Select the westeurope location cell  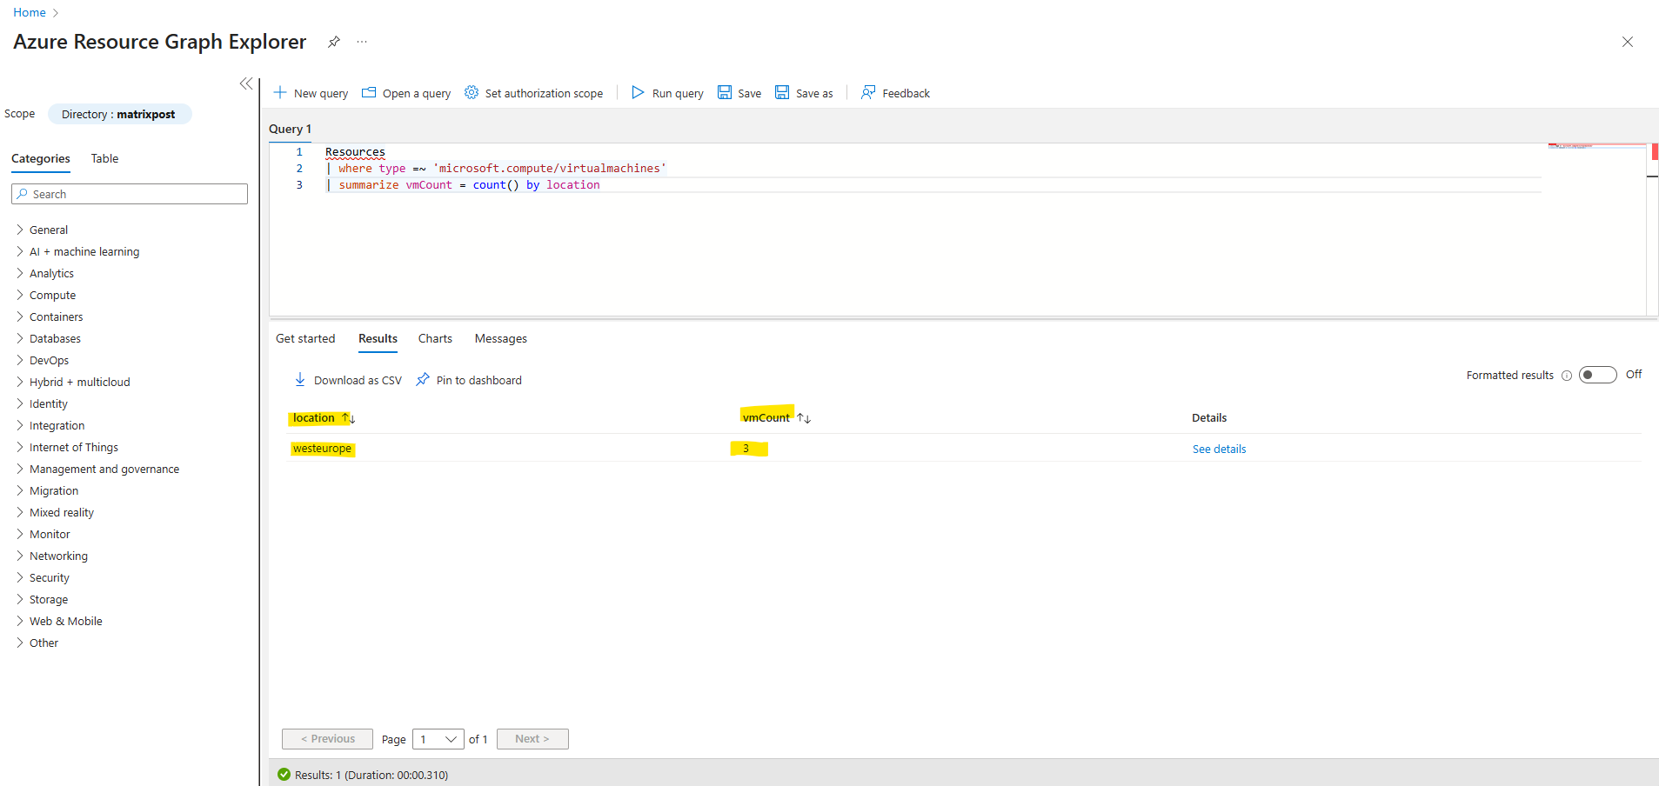(x=322, y=449)
